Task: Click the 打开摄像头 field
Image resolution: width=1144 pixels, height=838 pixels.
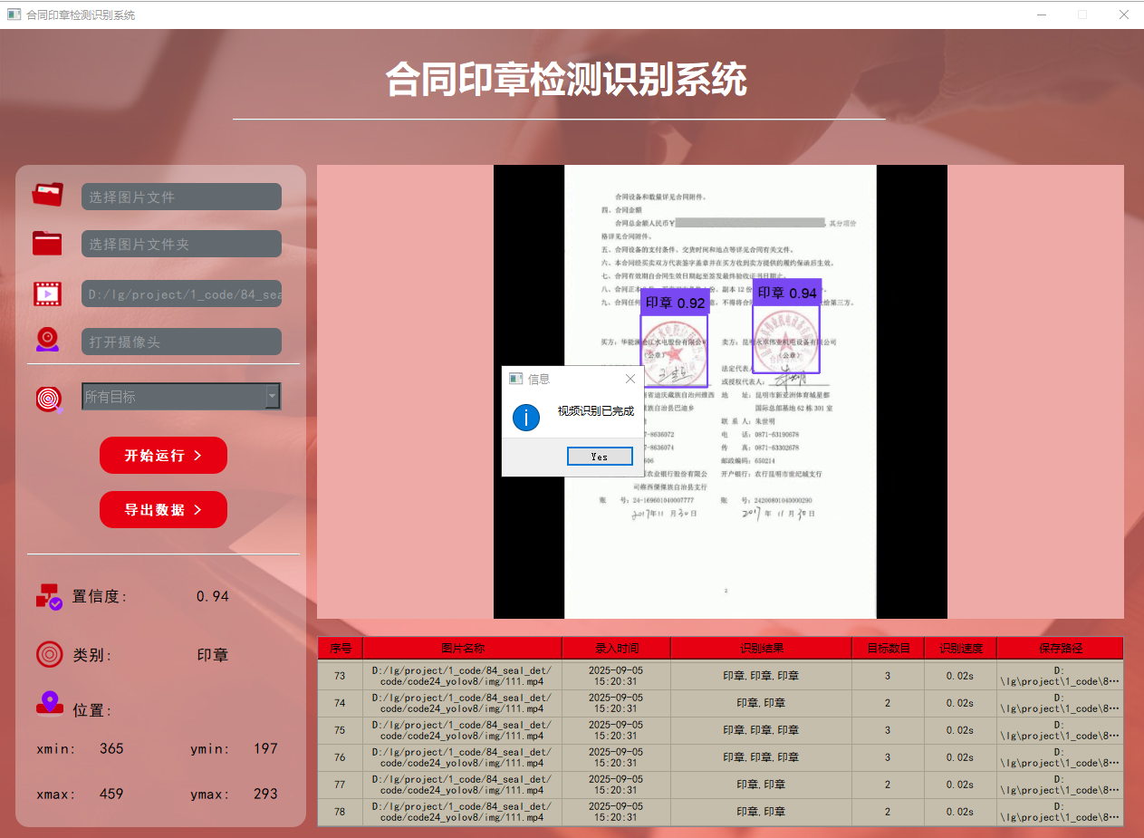Action: pyautogui.click(x=181, y=342)
